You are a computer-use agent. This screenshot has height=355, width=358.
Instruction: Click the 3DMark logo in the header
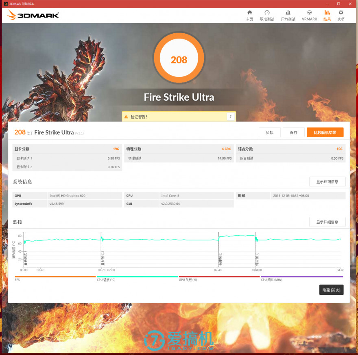point(33,15)
